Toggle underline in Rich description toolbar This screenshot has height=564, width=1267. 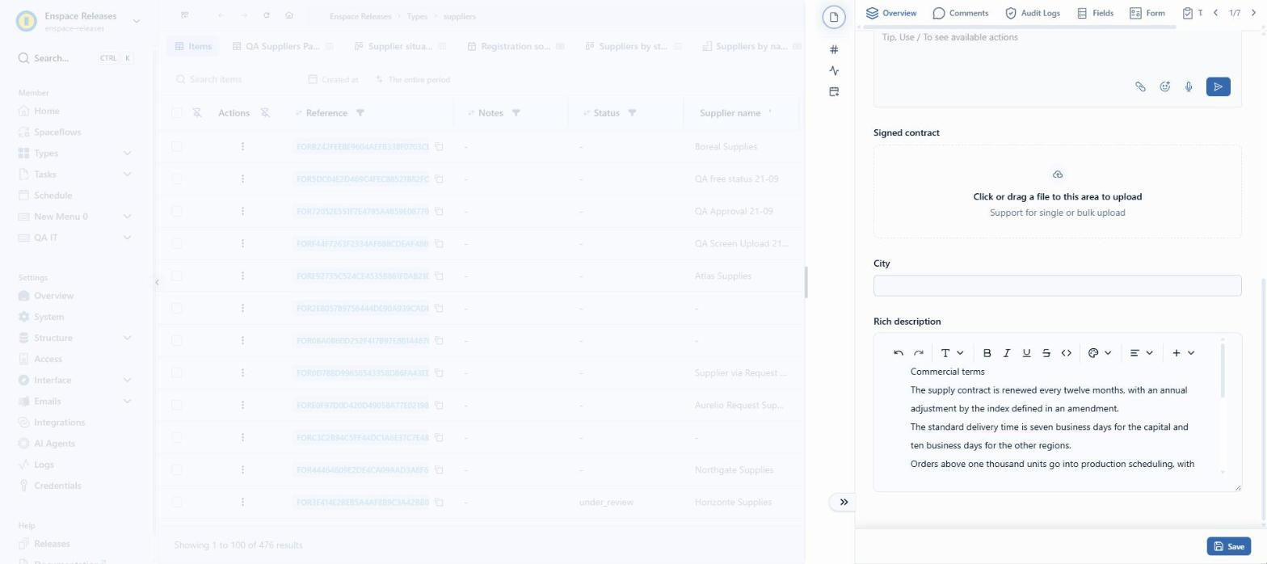tap(1026, 353)
